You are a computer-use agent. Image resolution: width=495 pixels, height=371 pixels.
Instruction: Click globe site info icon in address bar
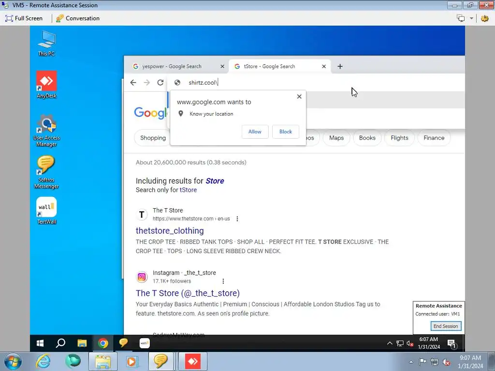177,82
